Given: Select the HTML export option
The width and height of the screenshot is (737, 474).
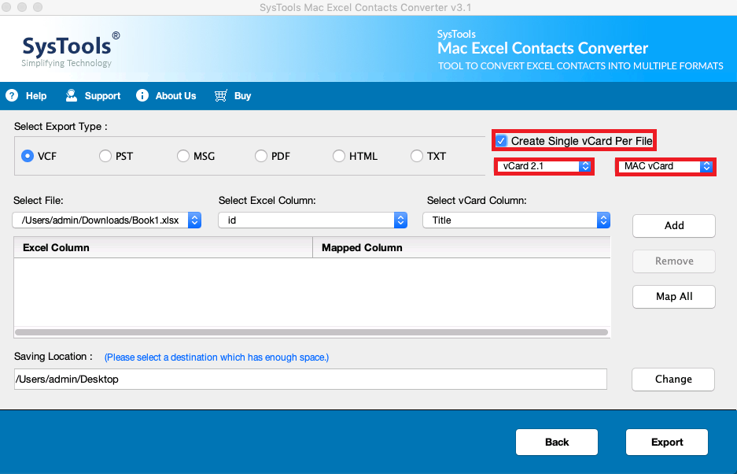Looking at the screenshot, I should 339,156.
